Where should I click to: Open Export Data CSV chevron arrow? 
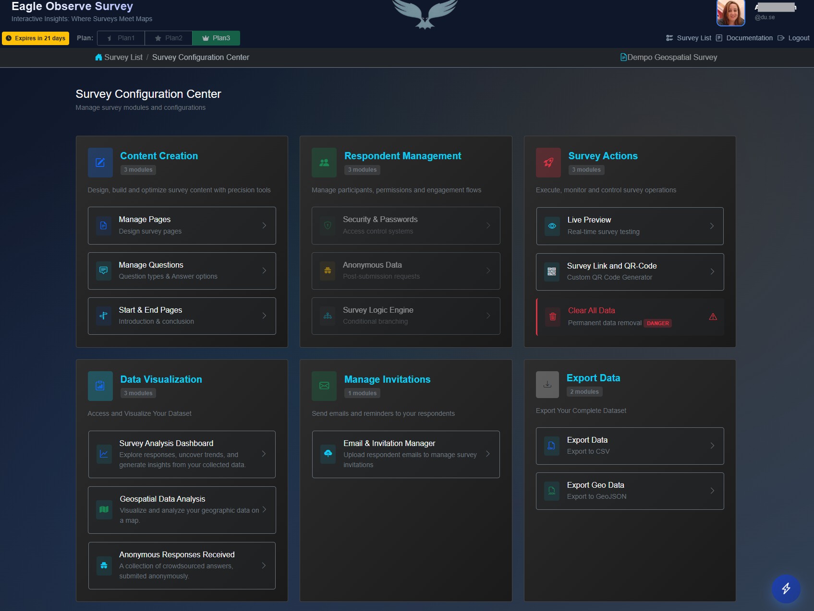pyautogui.click(x=712, y=446)
